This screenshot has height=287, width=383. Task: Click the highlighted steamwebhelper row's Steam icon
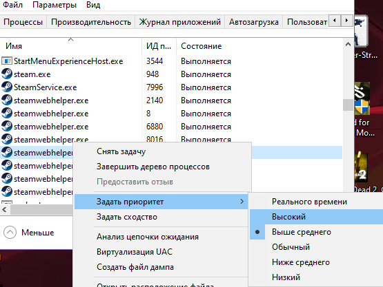7,153
